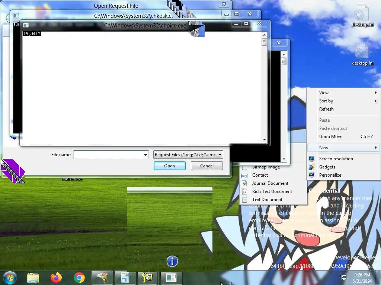381x285 pixels.
Task: Click scroll-up arrow in rear black console window
Action: pyautogui.click(x=284, y=54)
